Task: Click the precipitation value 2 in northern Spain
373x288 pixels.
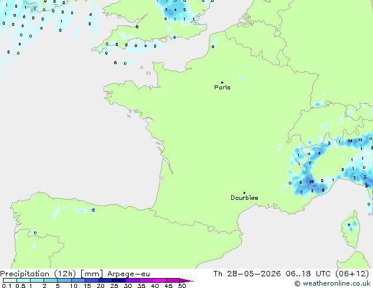Action: point(94,210)
